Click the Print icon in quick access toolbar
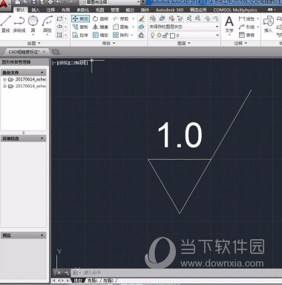The width and height of the screenshot is (282, 285). [x=50, y=2]
